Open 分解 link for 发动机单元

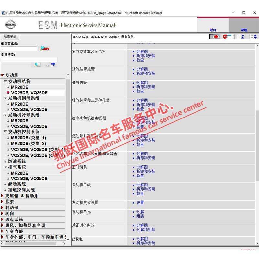tap(140, 212)
